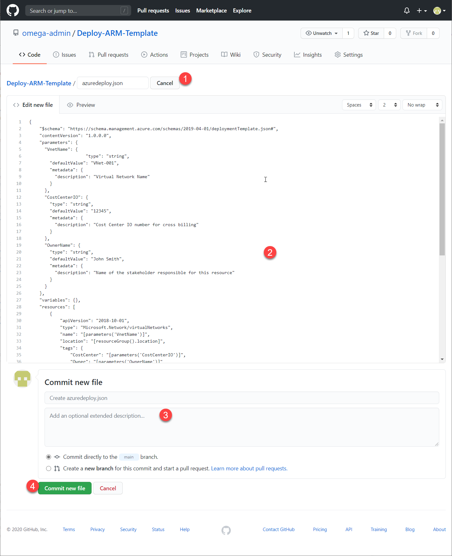Image resolution: width=452 pixels, height=556 pixels.
Task: Click Issues in top navigation
Action: [183, 11]
